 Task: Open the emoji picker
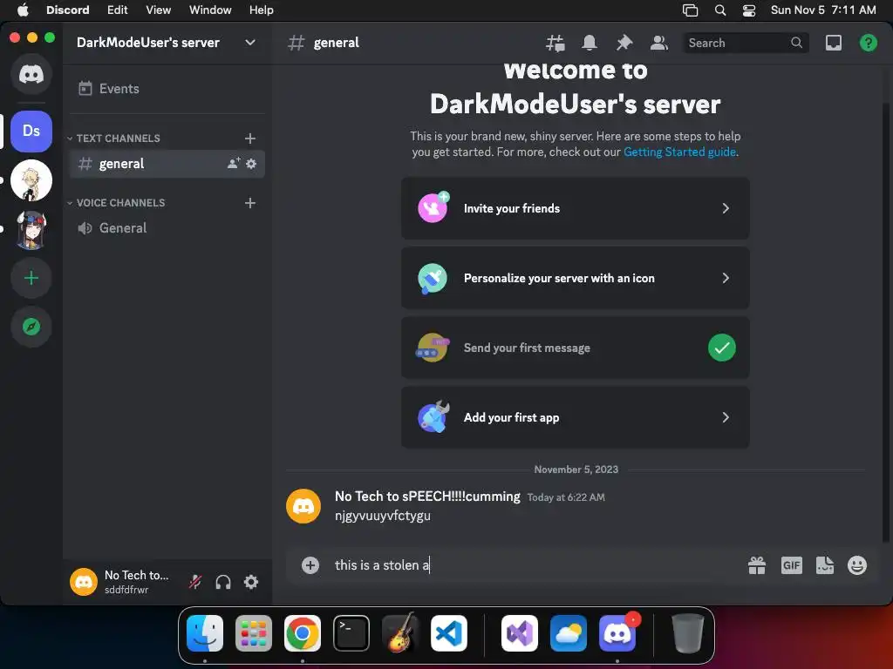pyautogui.click(x=857, y=564)
